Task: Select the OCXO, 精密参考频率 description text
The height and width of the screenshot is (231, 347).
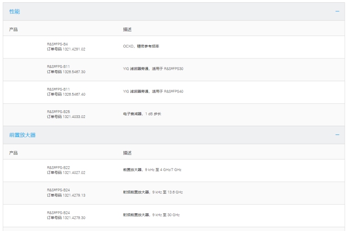Action: (x=141, y=46)
